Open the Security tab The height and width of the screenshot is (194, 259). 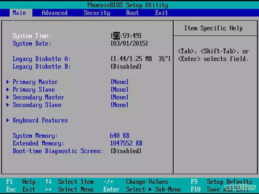click(x=97, y=13)
